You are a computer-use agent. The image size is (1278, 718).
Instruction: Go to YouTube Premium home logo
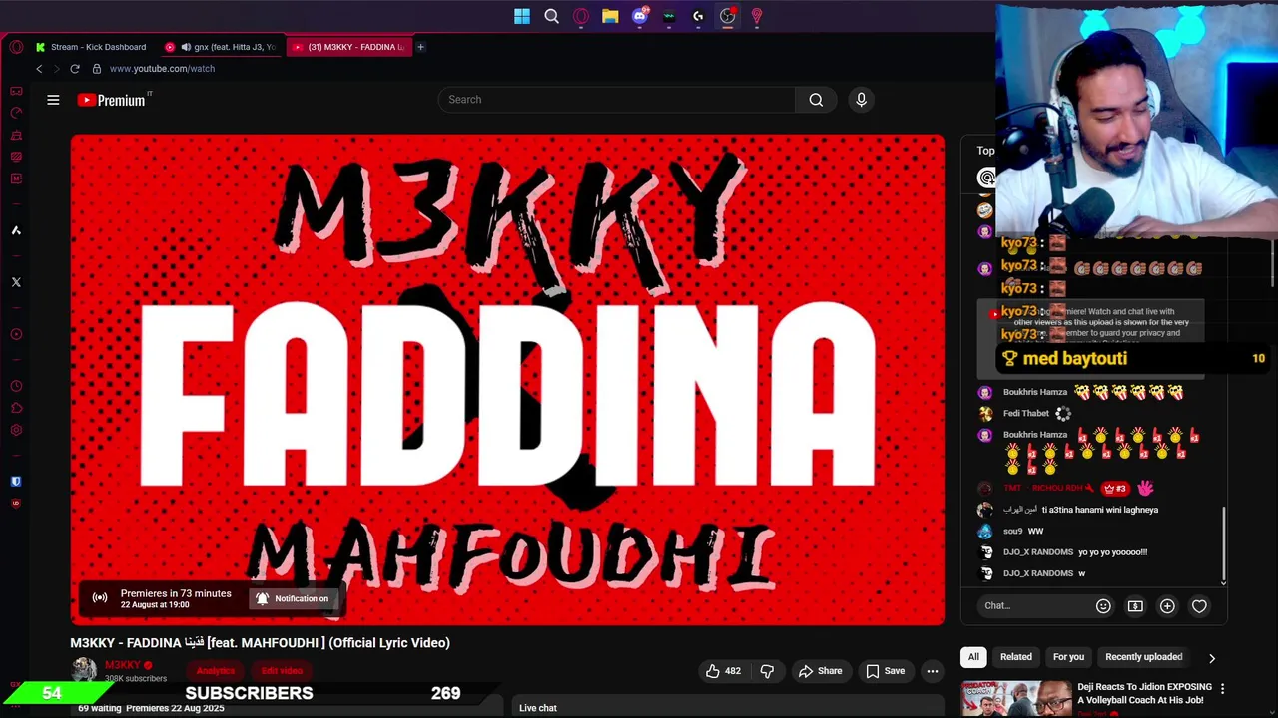click(112, 100)
